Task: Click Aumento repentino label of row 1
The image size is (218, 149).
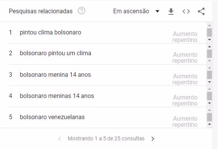Action: [185, 37]
